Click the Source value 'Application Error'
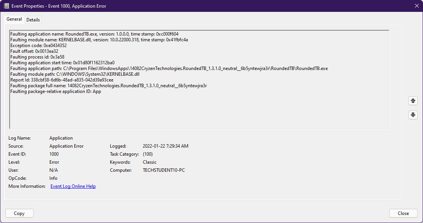423x223 pixels. click(66, 146)
